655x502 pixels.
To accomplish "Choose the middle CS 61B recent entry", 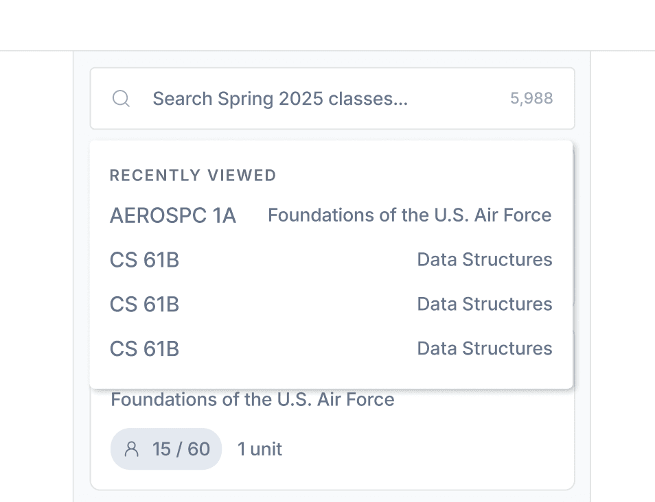I will click(144, 304).
